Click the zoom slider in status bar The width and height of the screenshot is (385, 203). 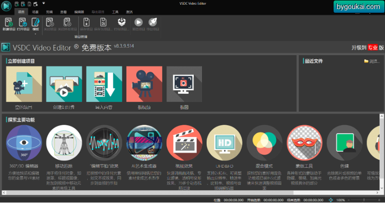tap(364, 200)
